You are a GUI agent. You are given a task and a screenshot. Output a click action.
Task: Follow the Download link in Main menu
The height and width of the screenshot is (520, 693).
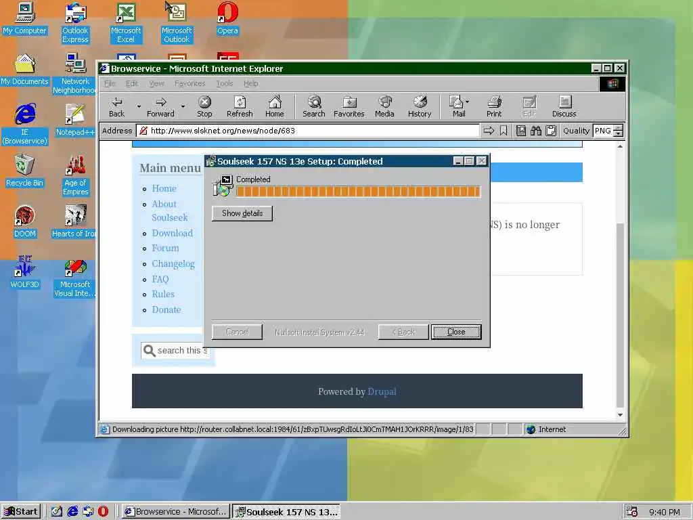173,233
